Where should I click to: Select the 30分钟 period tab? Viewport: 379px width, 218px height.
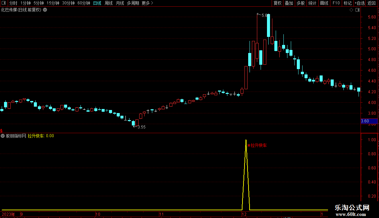point(68,3)
